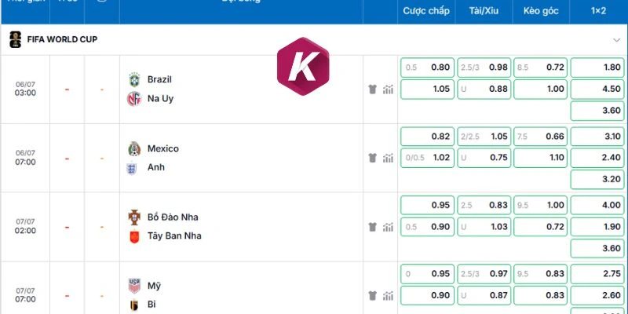Screen dimensions: 628x314
Task: Pick Brazil win odds 1.80
Action: pyautogui.click(x=597, y=68)
